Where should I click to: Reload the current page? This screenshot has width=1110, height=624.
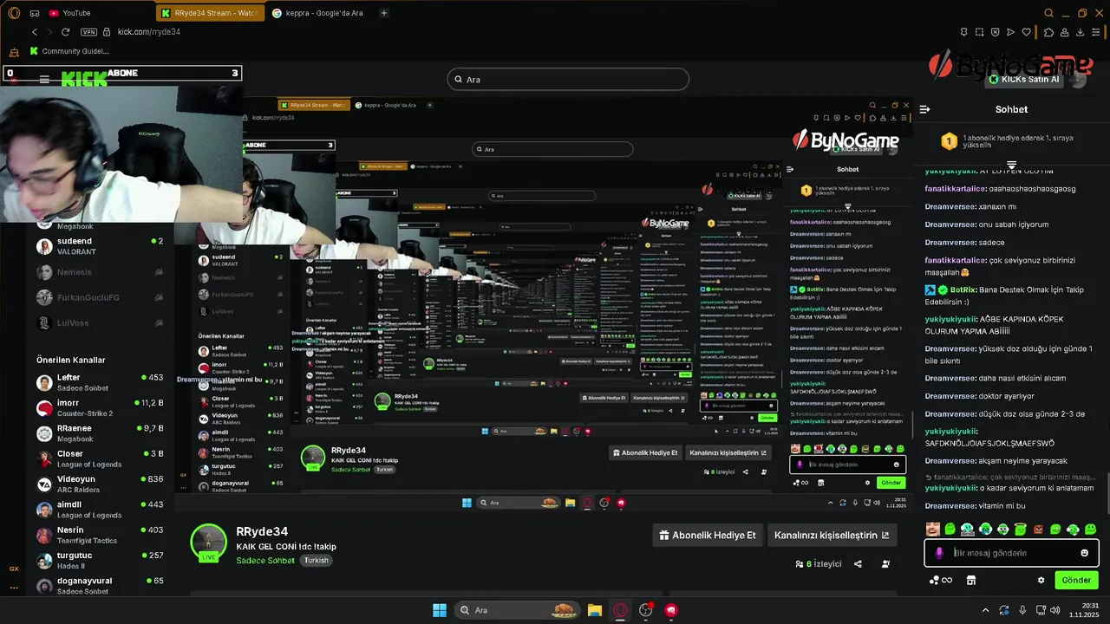click(65, 32)
